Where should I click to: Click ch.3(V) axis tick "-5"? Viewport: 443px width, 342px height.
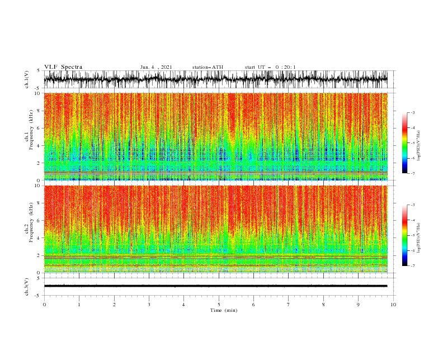38,296
